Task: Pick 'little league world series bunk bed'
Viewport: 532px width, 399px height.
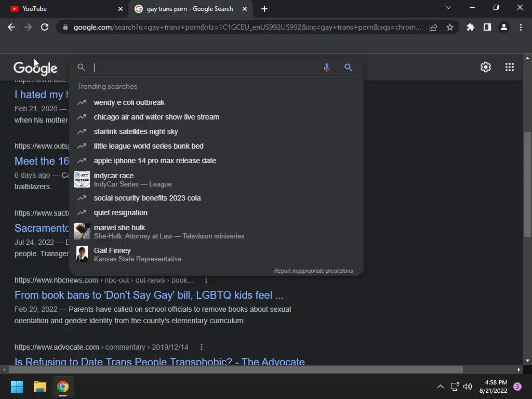Action: click(216, 146)
